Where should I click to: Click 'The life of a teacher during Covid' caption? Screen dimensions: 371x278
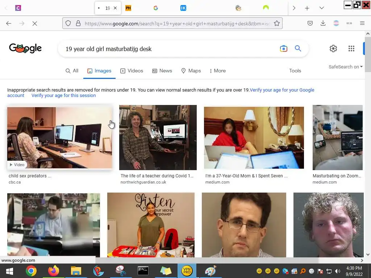coord(157,176)
